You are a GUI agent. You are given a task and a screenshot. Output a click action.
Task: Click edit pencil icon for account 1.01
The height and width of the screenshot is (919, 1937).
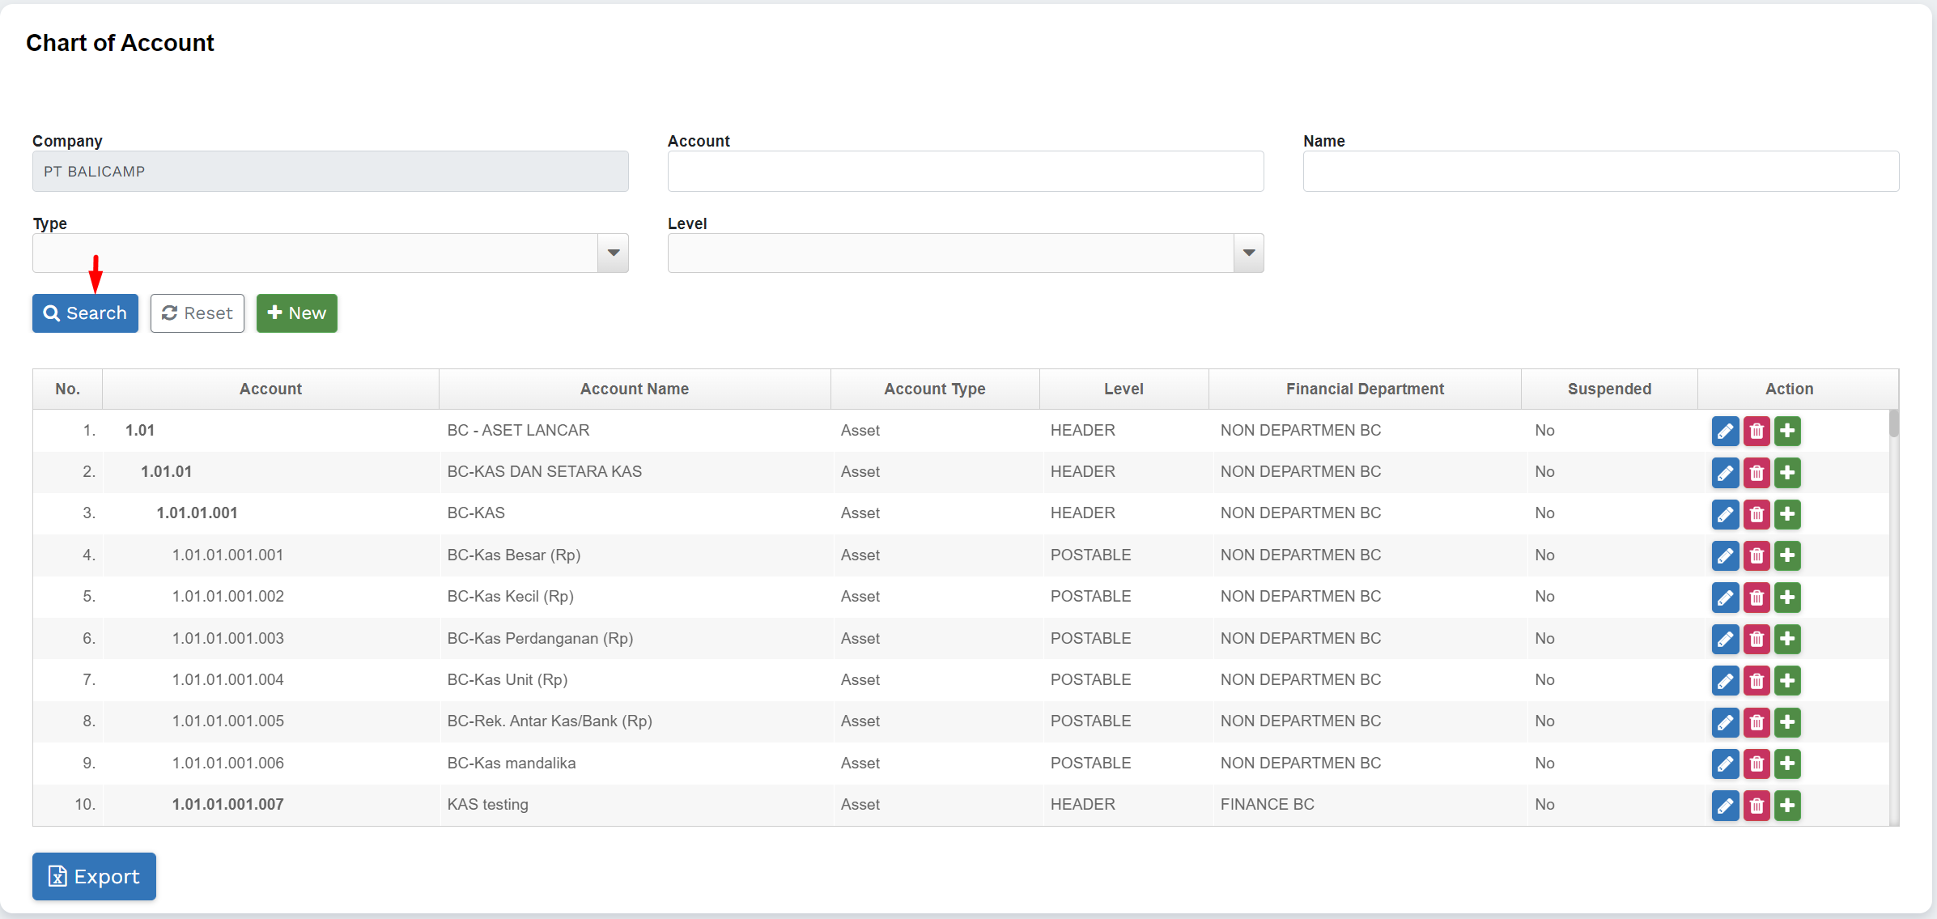1725,431
